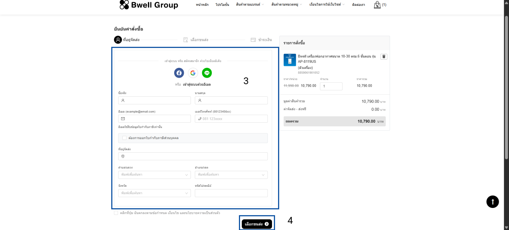The height and width of the screenshot is (230, 509).
Task: Go to the โปรโมชั่น menu item
Action: (222, 5)
